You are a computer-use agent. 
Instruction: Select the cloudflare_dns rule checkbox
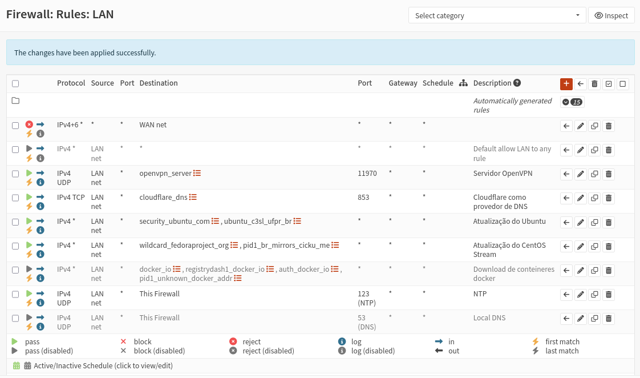[x=15, y=198]
